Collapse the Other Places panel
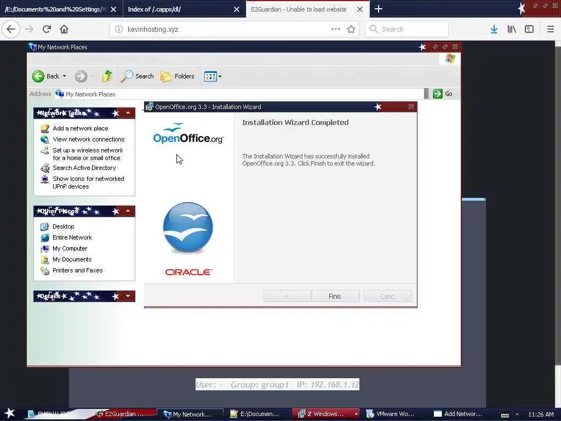561x421 pixels. [x=128, y=211]
